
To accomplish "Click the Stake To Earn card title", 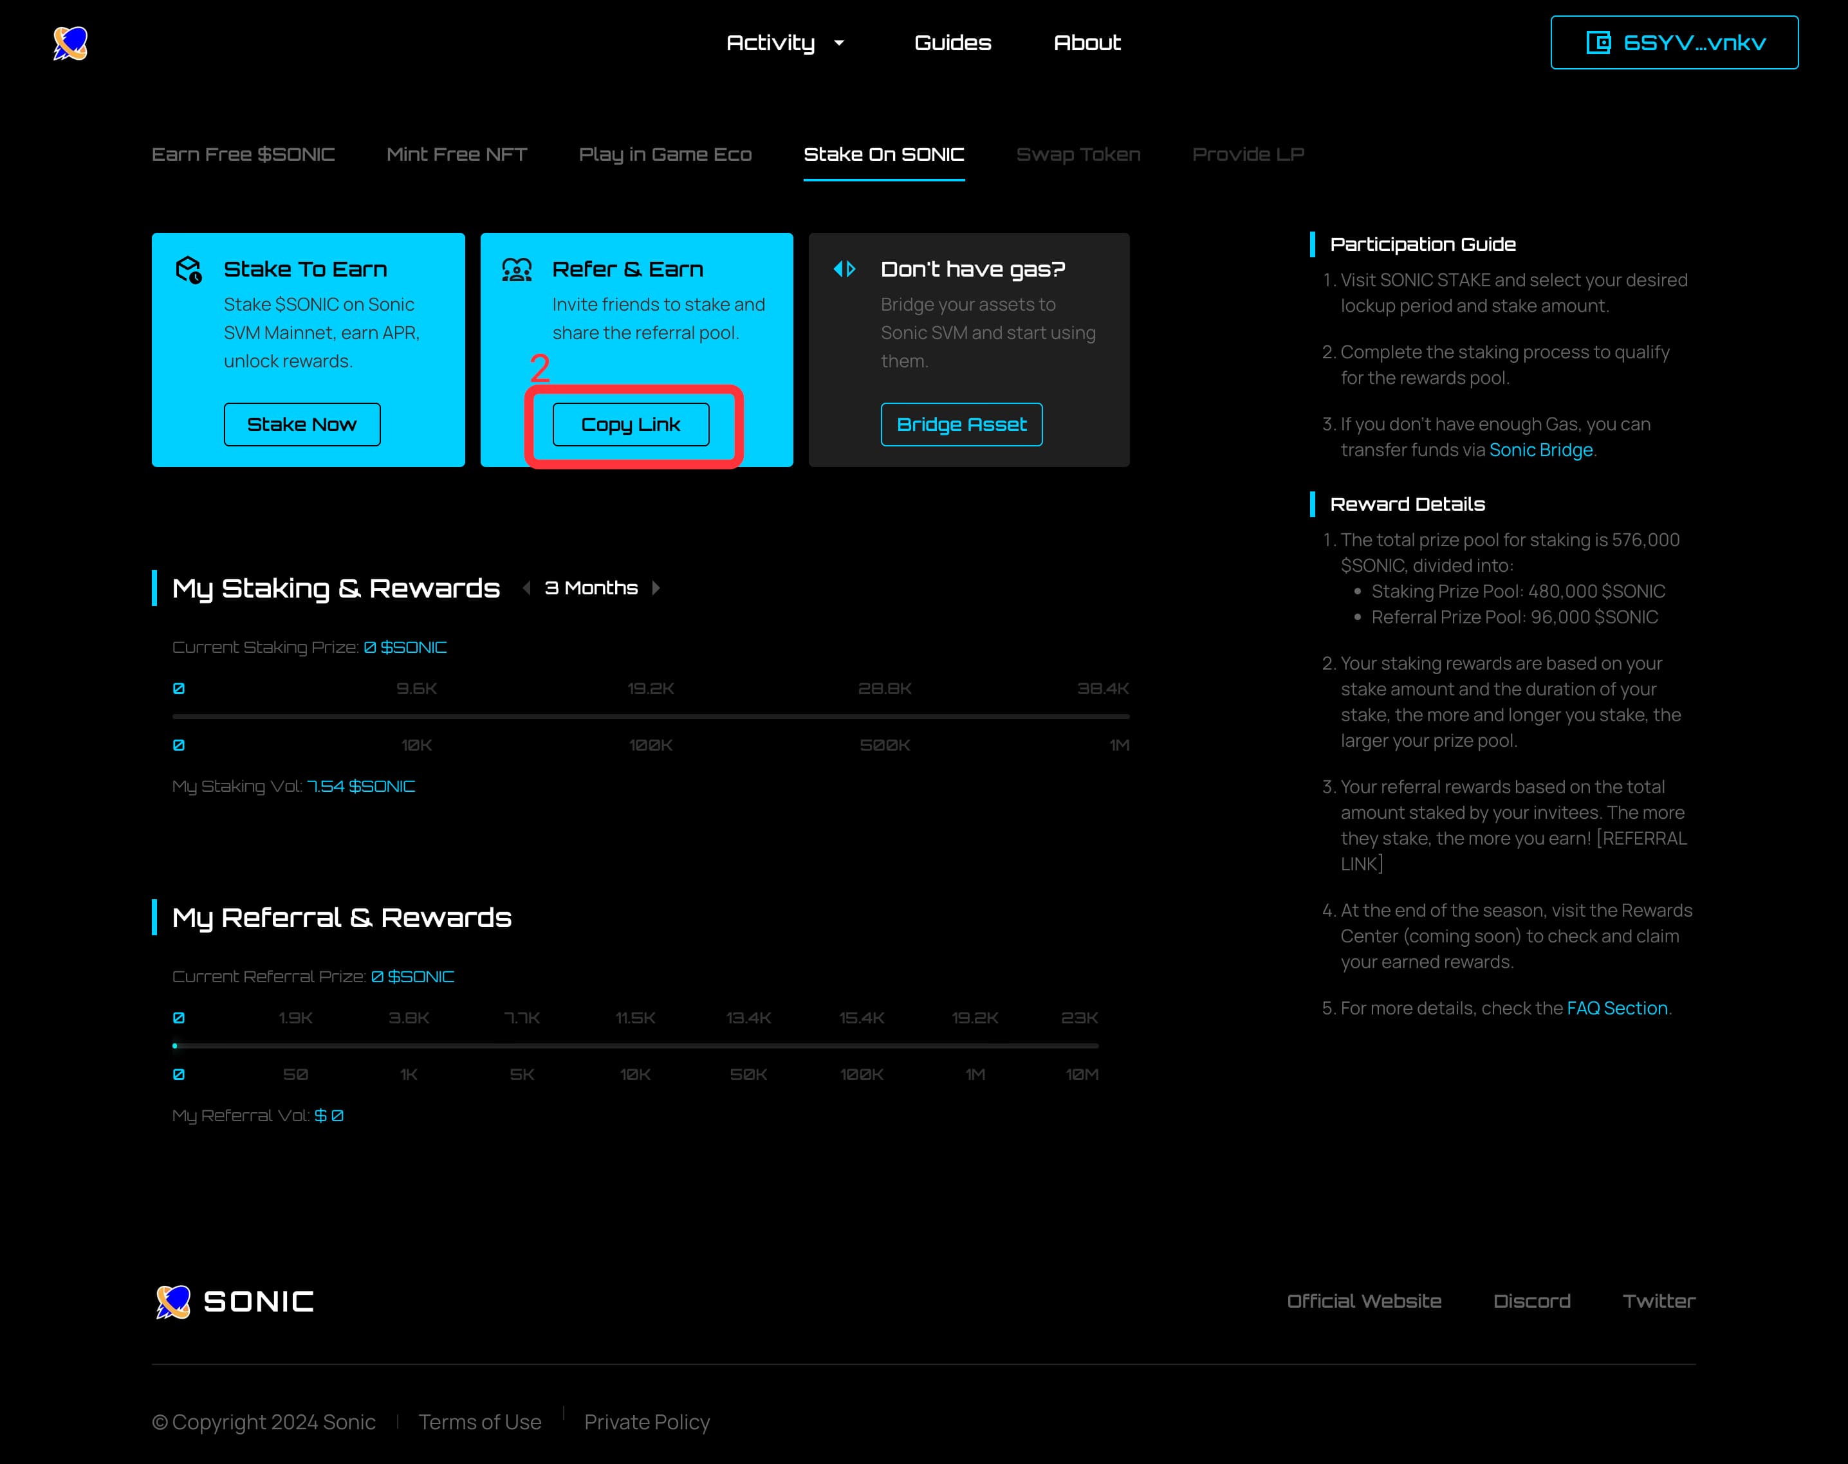I will pyautogui.click(x=305, y=269).
